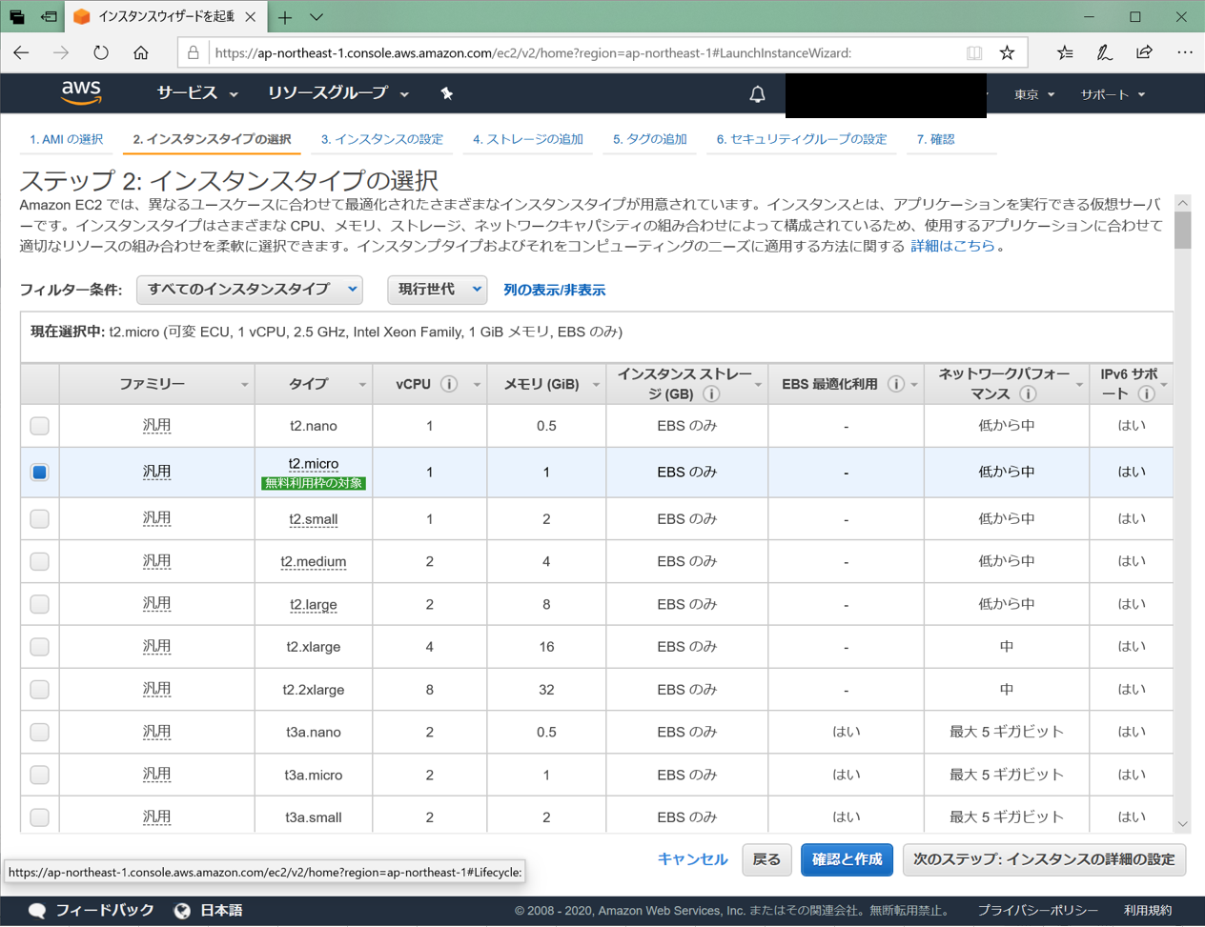This screenshot has width=1205, height=927.
Task: Click the 戻る button
Action: tap(766, 859)
